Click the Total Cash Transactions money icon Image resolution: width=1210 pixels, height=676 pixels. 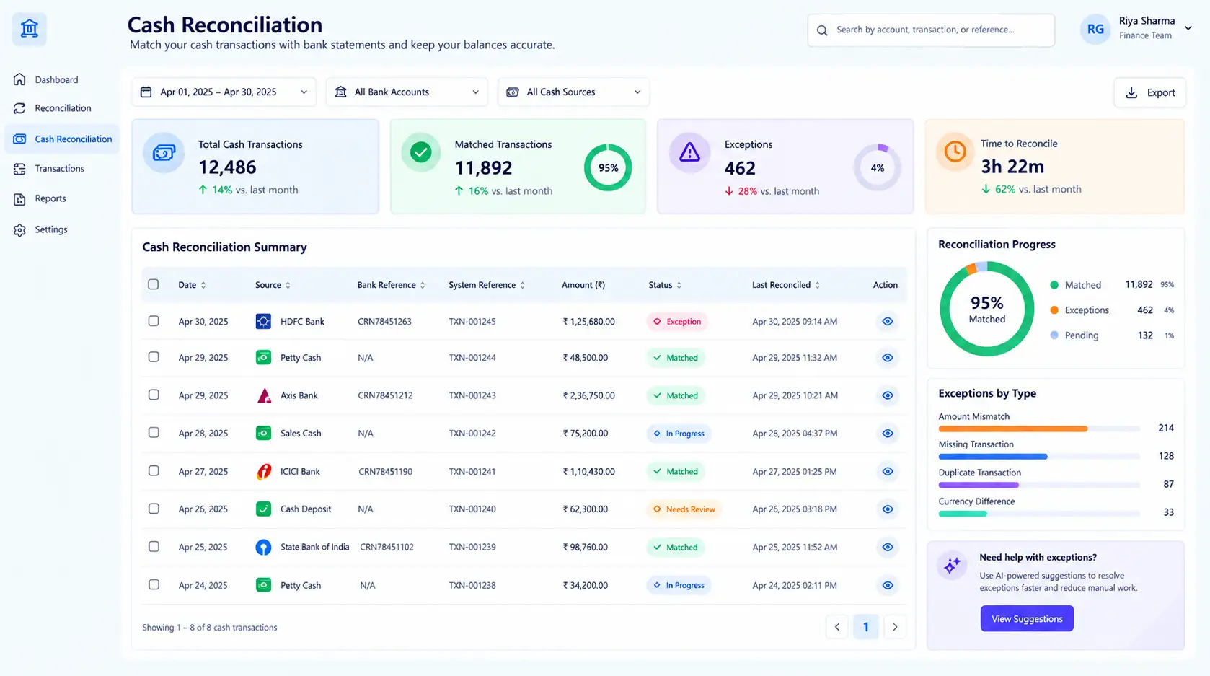164,152
